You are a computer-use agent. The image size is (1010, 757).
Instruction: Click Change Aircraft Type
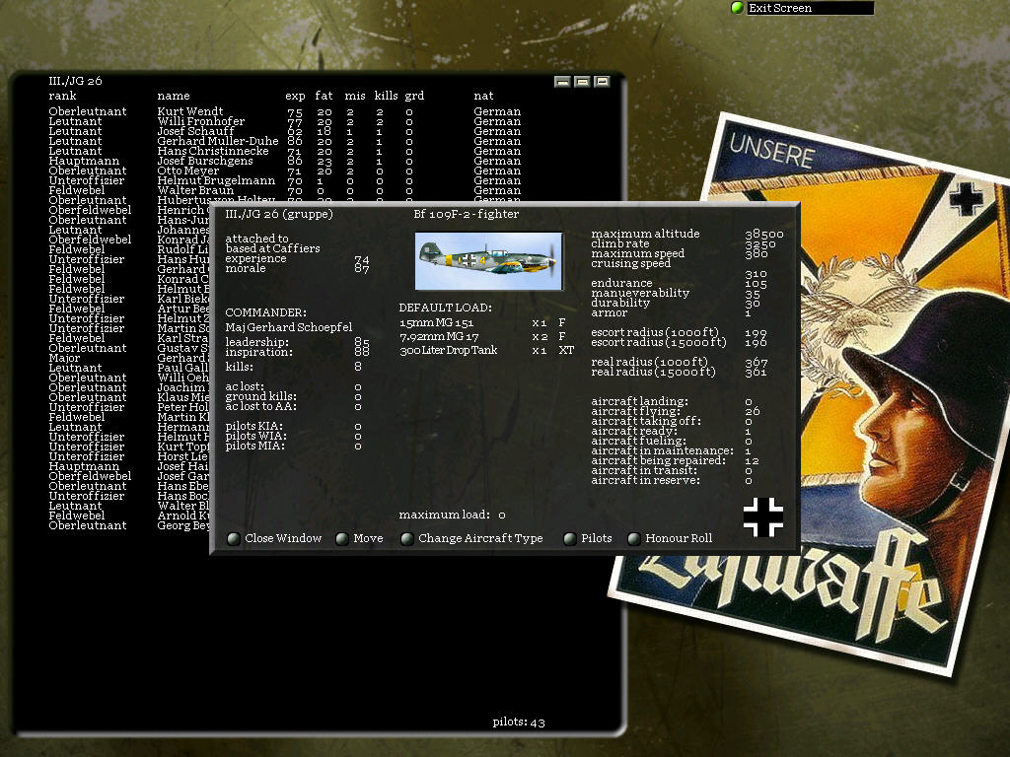click(471, 538)
